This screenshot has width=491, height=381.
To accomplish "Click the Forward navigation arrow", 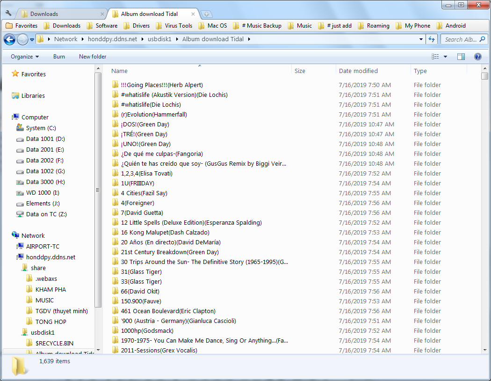I will click(22, 39).
